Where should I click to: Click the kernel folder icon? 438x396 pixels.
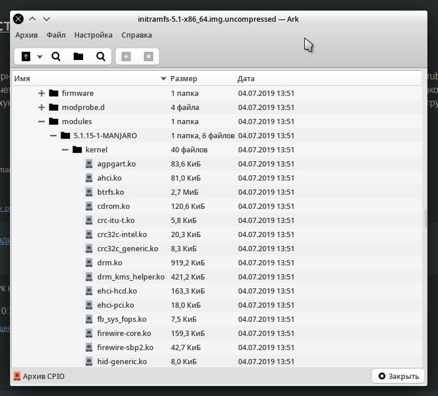coord(77,150)
